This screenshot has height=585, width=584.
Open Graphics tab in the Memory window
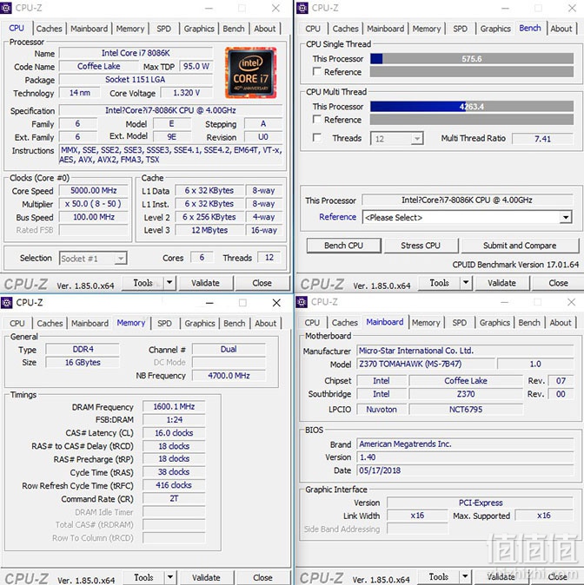pyautogui.click(x=200, y=323)
